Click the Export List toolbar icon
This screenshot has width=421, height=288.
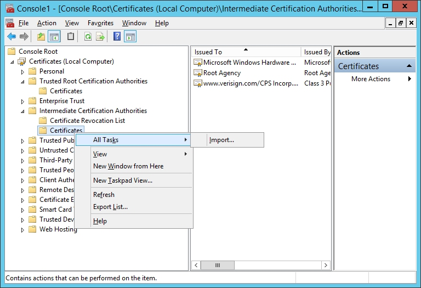[100, 37]
